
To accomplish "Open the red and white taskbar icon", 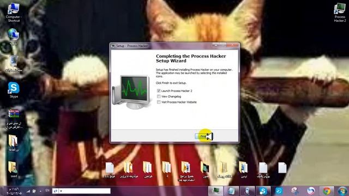I will (x=295, y=191).
